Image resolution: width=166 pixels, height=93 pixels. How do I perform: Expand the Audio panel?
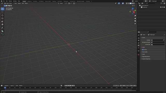coord(153,54)
